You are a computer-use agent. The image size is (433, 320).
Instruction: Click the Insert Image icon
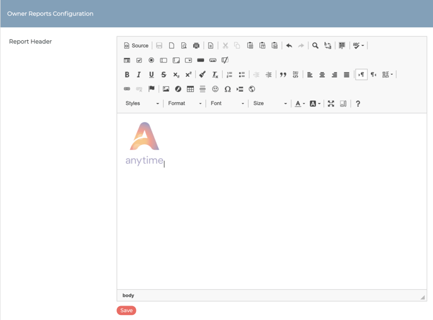pos(166,89)
